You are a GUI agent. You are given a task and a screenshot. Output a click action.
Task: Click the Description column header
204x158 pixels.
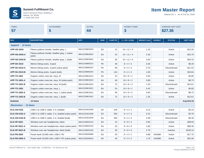pyautogui.click(x=54, y=40)
